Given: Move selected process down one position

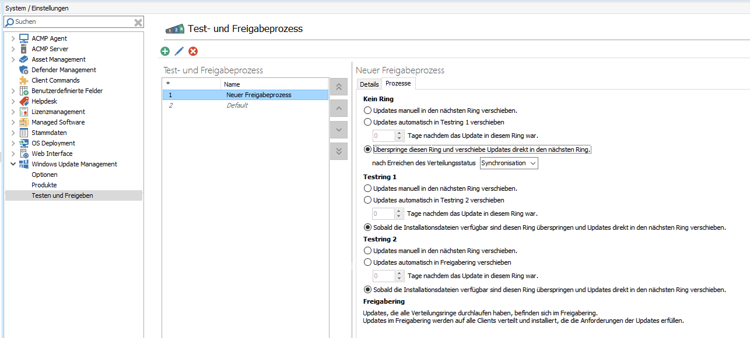Looking at the screenshot, I should 338,129.
